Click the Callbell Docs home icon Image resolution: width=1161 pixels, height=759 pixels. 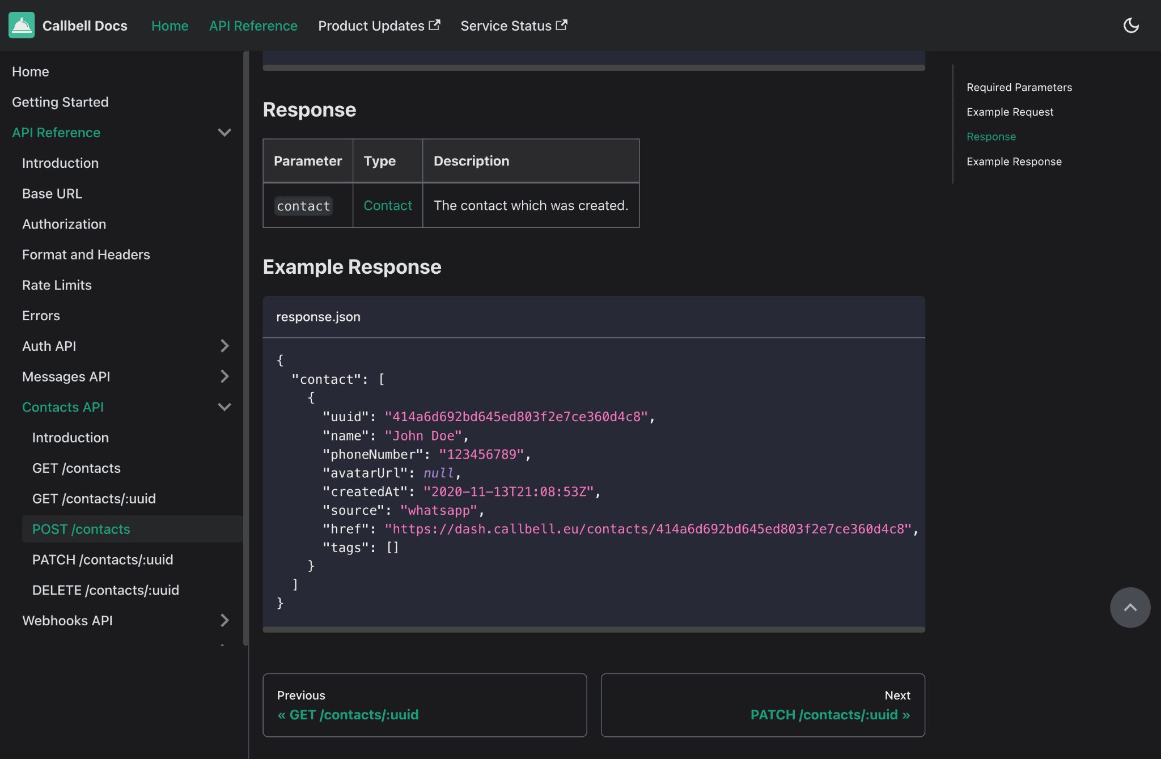tap(21, 26)
